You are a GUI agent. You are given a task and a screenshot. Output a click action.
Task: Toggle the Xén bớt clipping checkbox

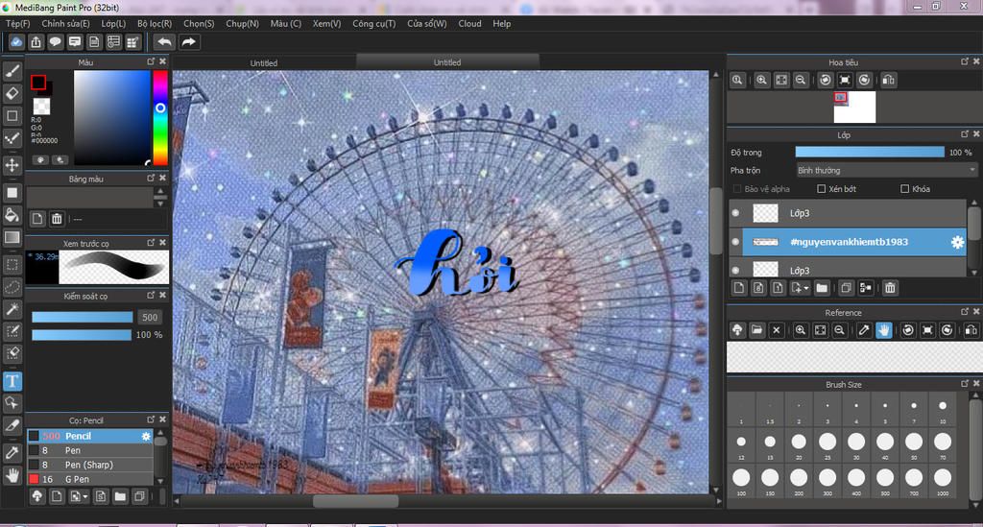point(822,188)
